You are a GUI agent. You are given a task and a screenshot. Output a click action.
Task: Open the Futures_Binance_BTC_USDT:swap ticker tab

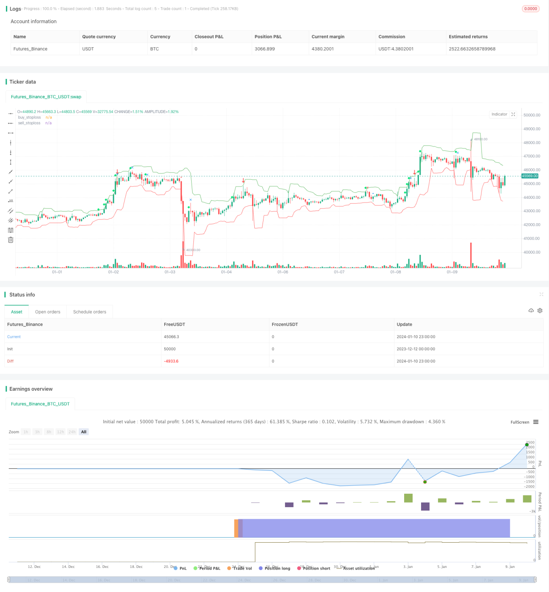point(46,97)
